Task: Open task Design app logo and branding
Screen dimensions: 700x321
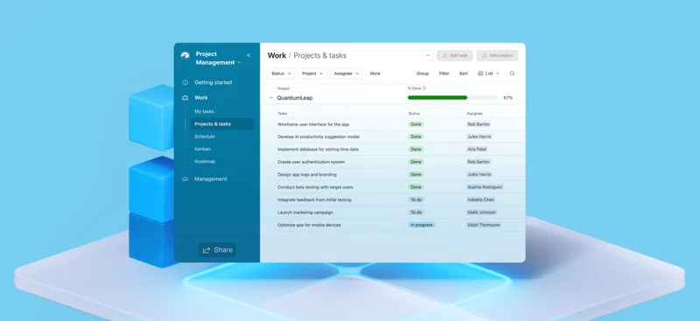Action: [307, 175]
